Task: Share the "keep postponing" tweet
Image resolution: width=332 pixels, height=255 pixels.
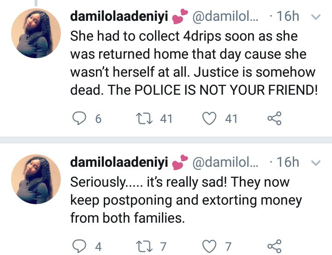Action: [274, 246]
